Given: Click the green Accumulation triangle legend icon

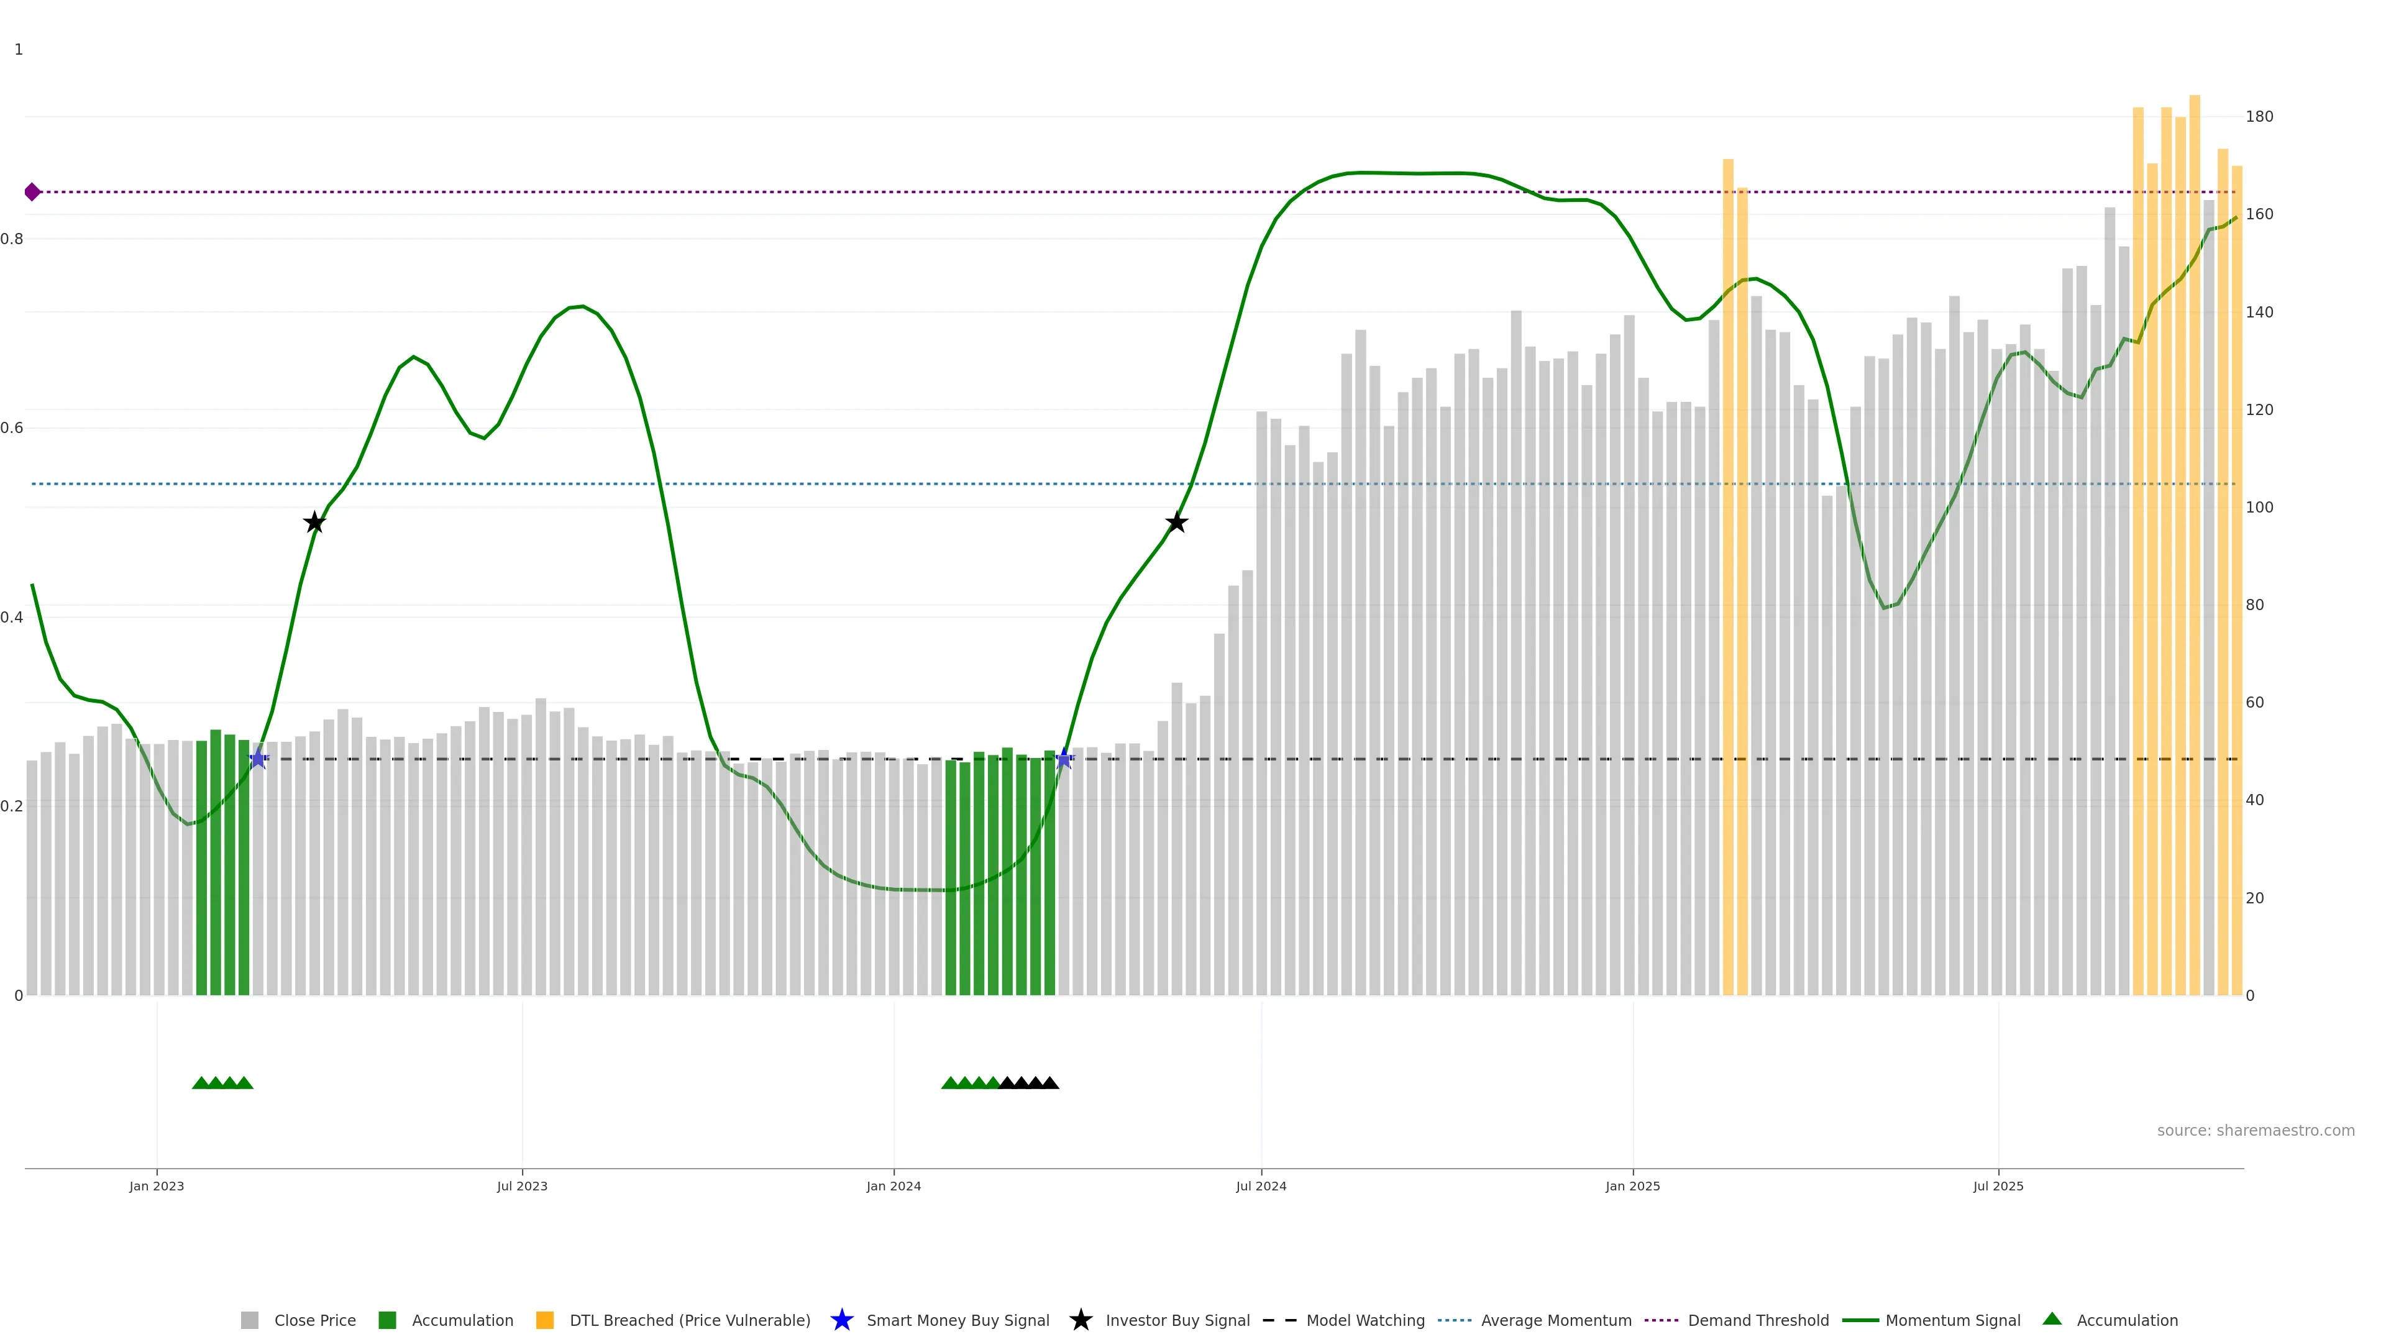Looking at the screenshot, I should coord(2052,1319).
